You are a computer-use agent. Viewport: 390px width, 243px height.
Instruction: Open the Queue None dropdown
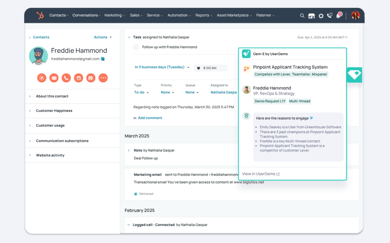click(x=192, y=92)
